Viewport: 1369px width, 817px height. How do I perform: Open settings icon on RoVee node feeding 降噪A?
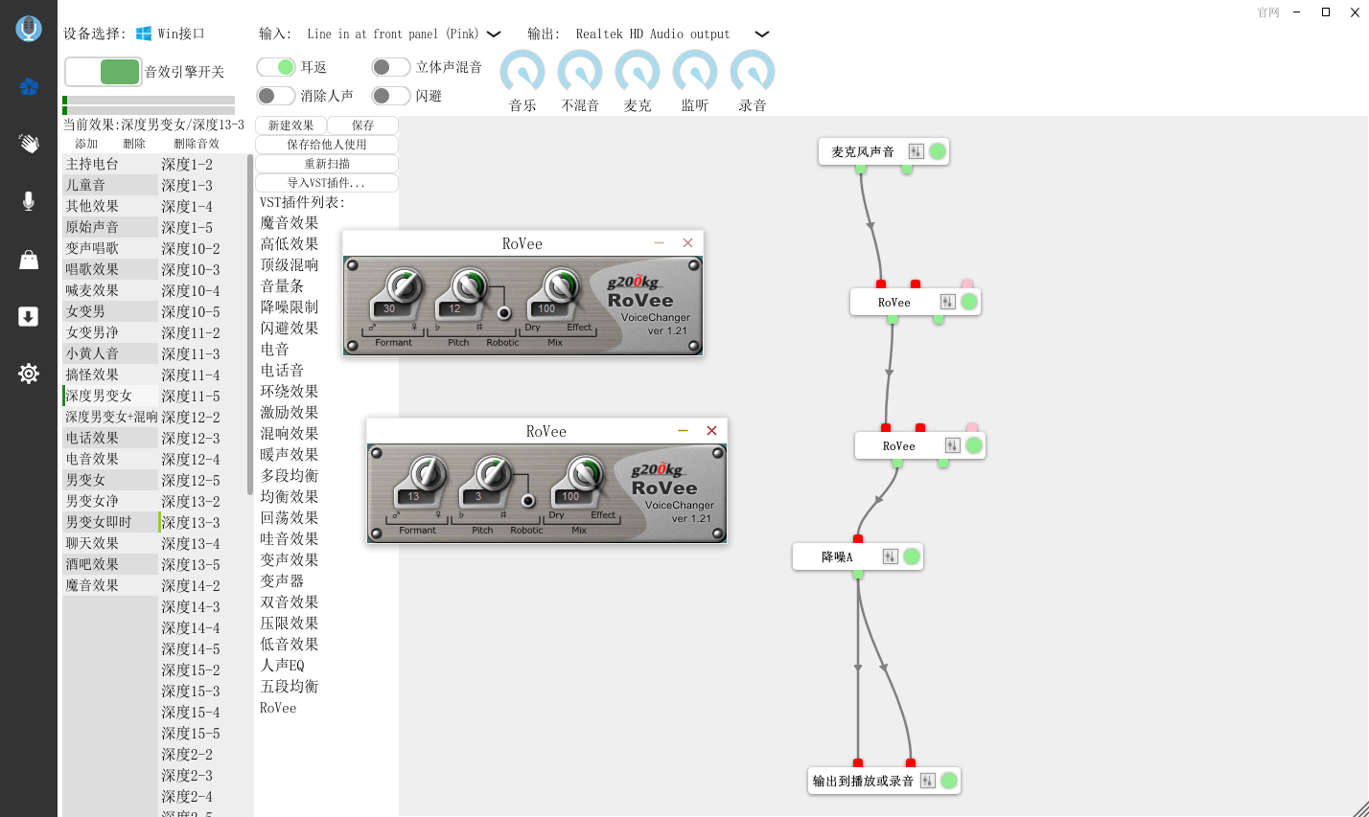(x=952, y=445)
